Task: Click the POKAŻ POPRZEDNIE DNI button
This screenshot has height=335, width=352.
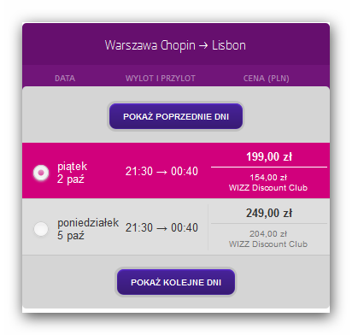Action: pyautogui.click(x=176, y=116)
